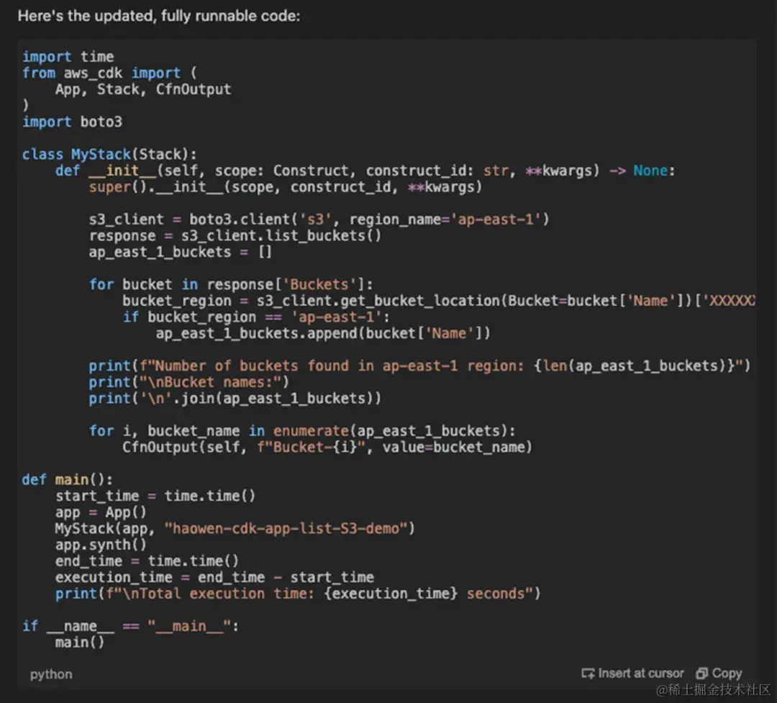Viewport: 777px width, 703px height.
Task: Click the line 'app.synth()'
Action: tap(101, 545)
